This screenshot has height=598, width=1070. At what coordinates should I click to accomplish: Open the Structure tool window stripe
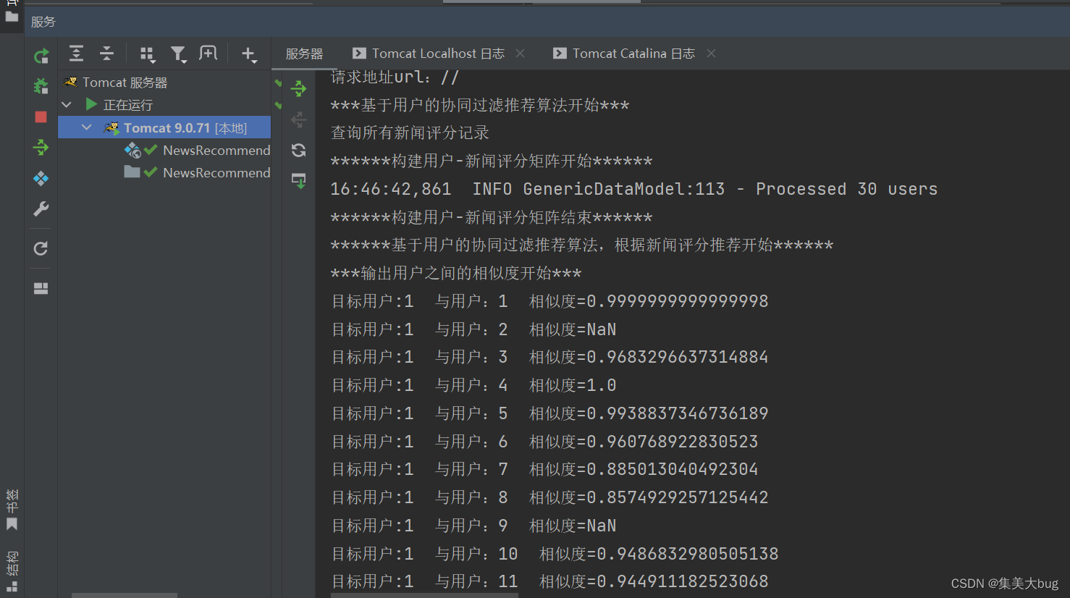(12, 572)
